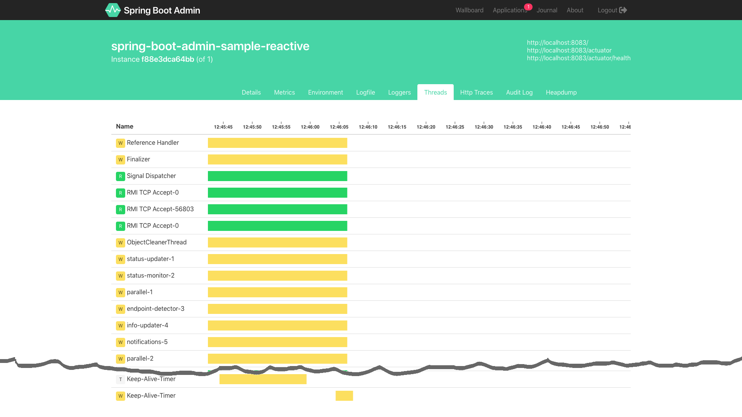742x417 pixels.
Task: Click the Audit Log tab
Action: 519,92
